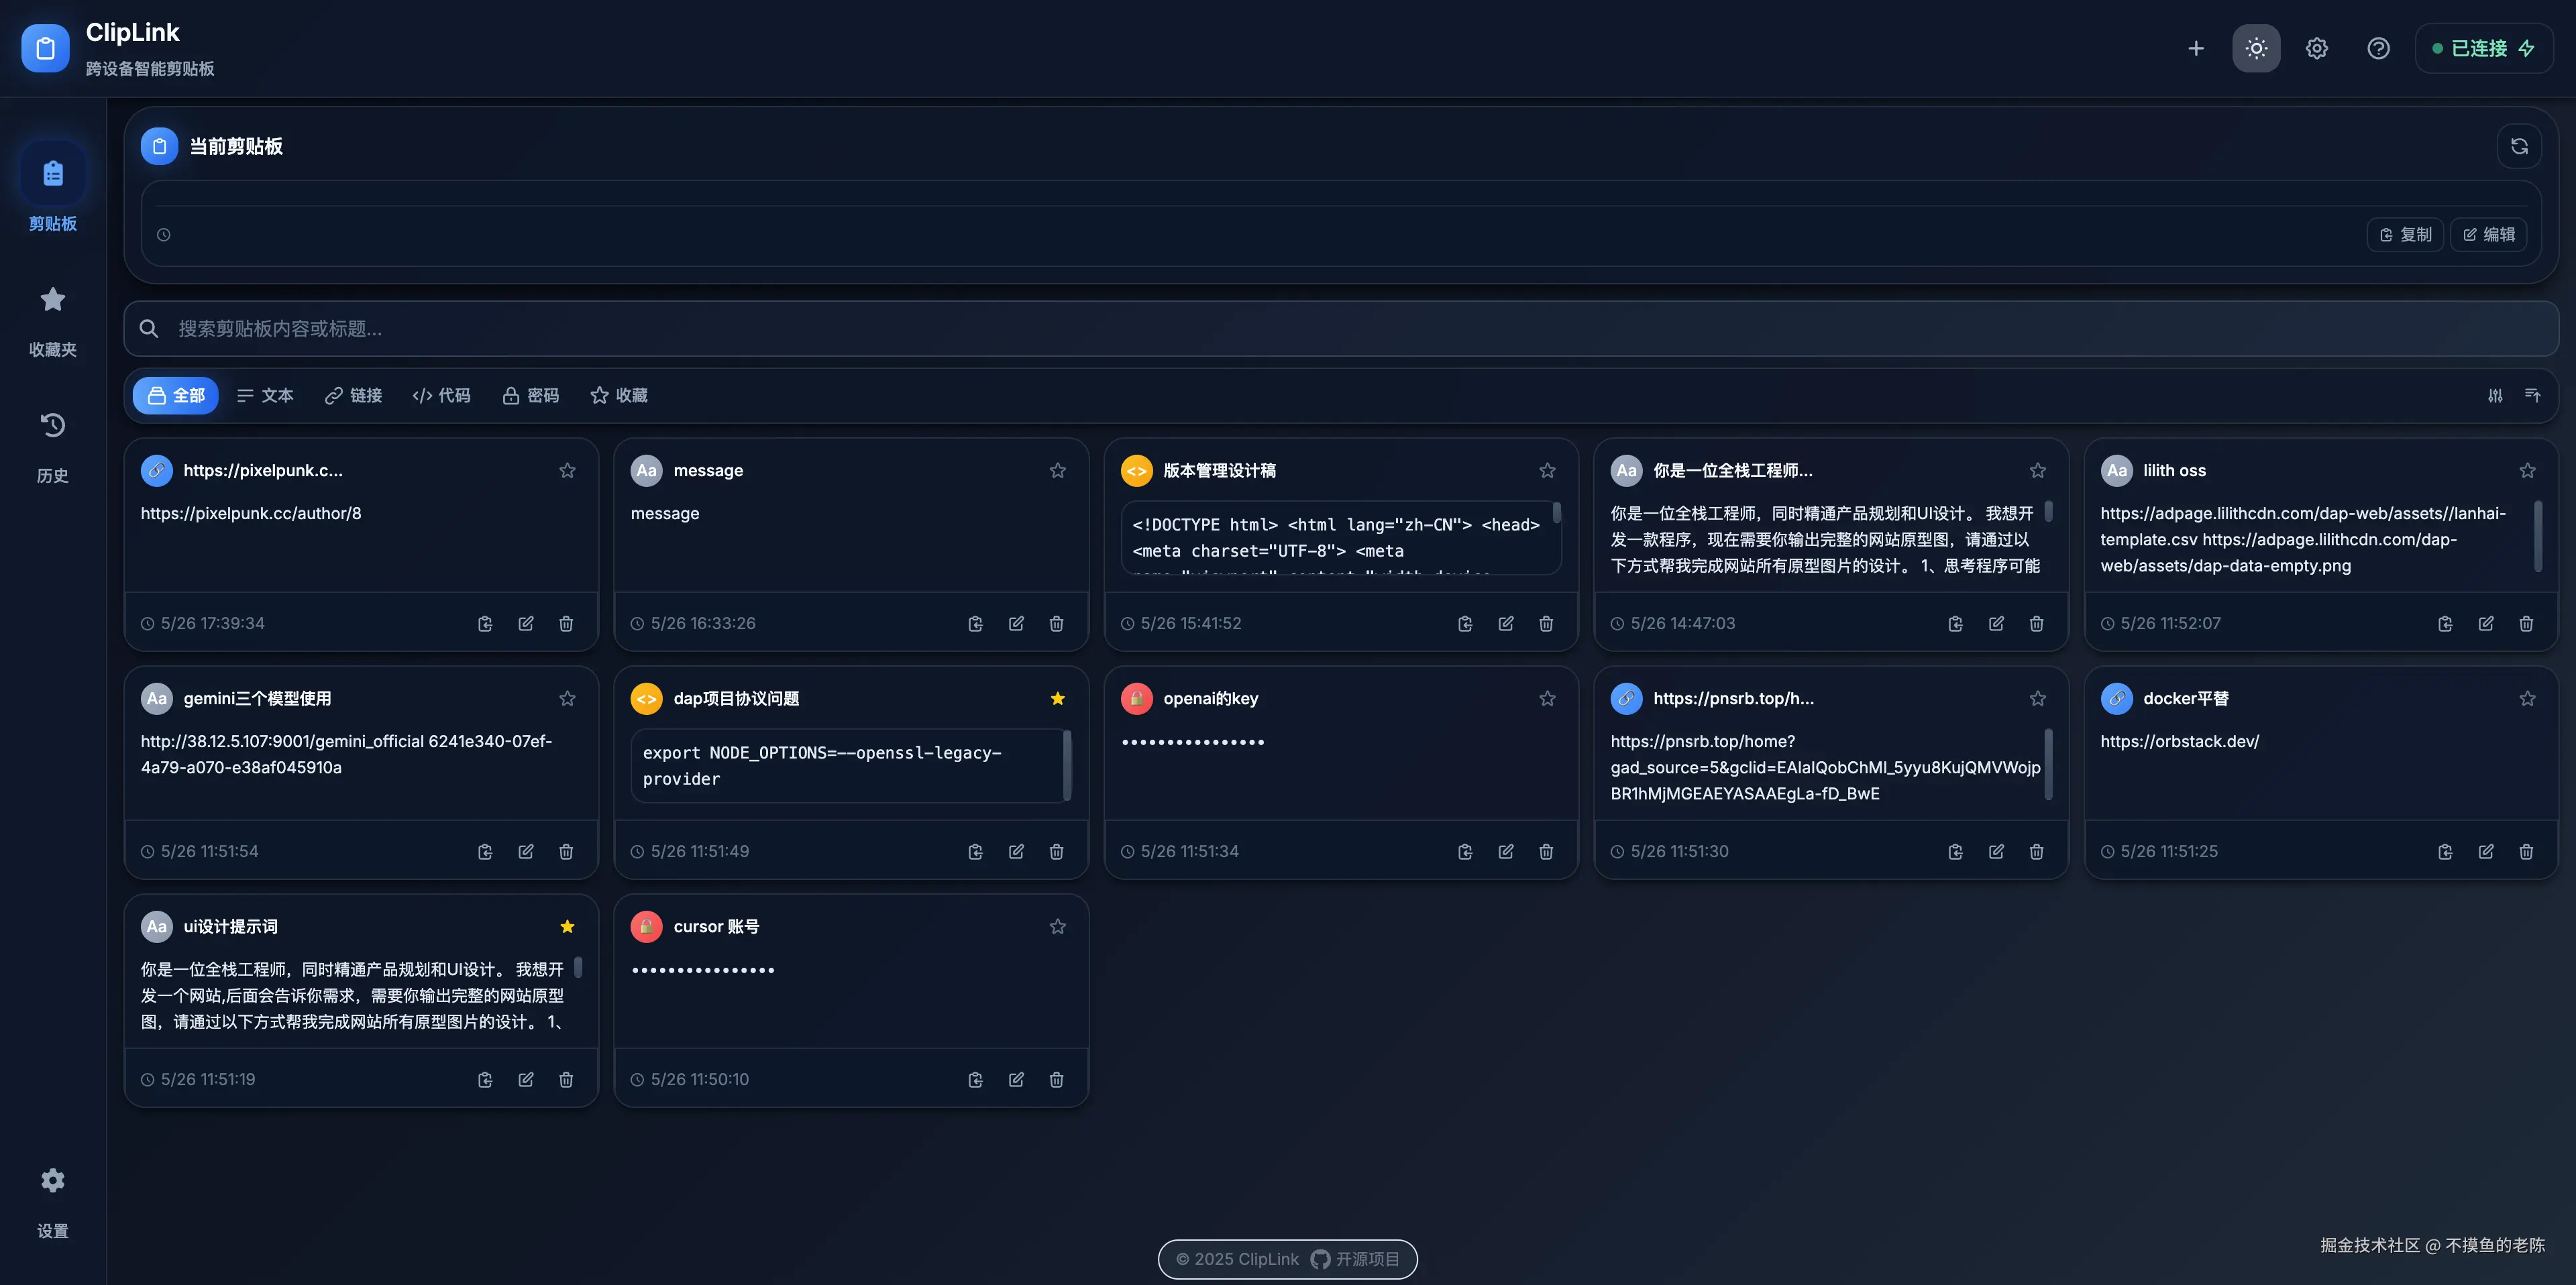This screenshot has height=1285, width=2576.
Task: Click scrollbar in 版本管理设计稿 code preview
Action: [1556, 514]
